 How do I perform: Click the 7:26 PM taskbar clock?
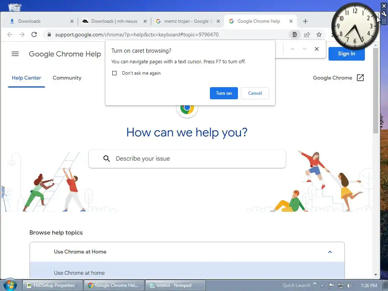click(369, 286)
